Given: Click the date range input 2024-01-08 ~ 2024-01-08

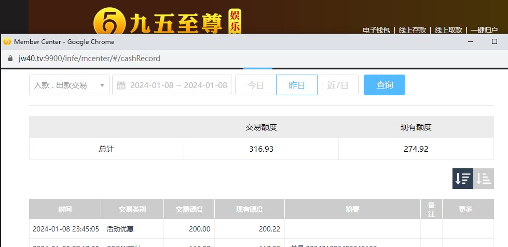Looking at the screenshot, I should [172, 85].
